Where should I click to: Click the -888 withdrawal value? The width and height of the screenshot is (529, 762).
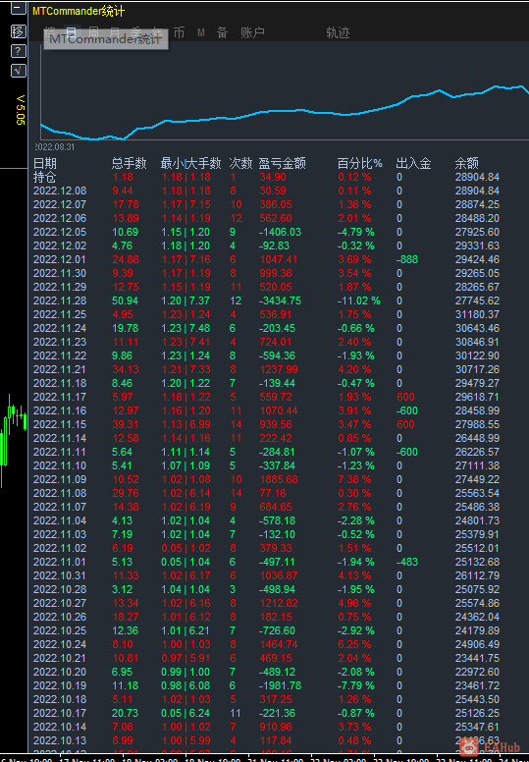coord(407,259)
